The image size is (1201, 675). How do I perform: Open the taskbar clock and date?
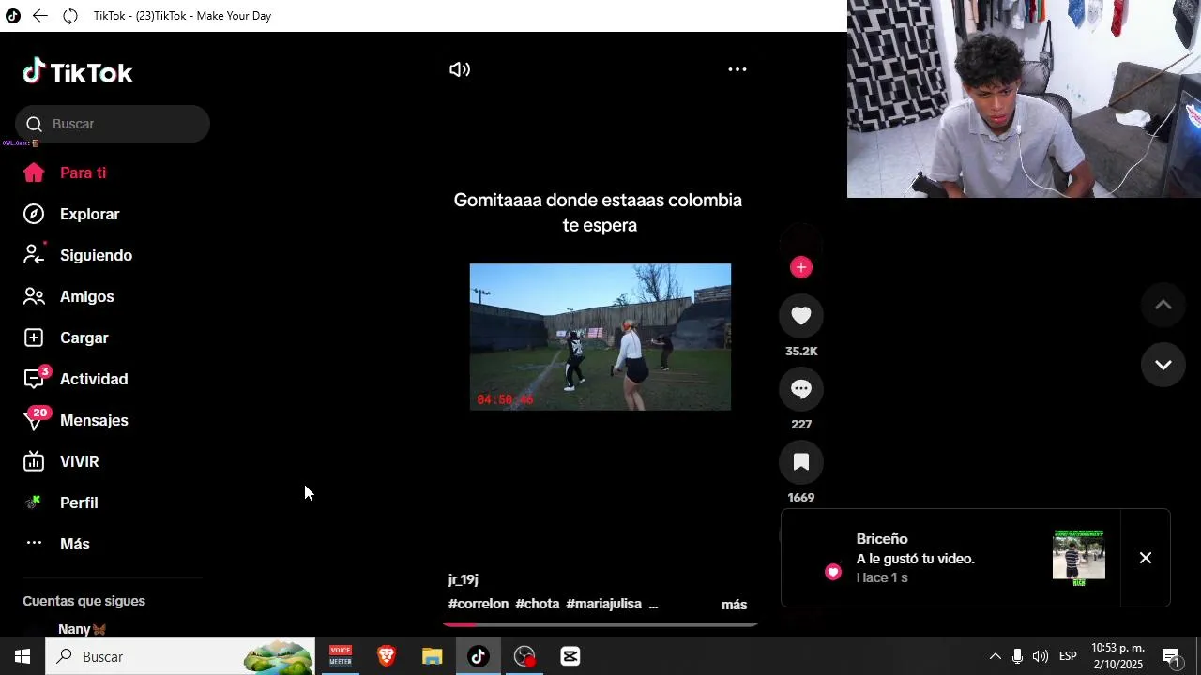[x=1117, y=656]
